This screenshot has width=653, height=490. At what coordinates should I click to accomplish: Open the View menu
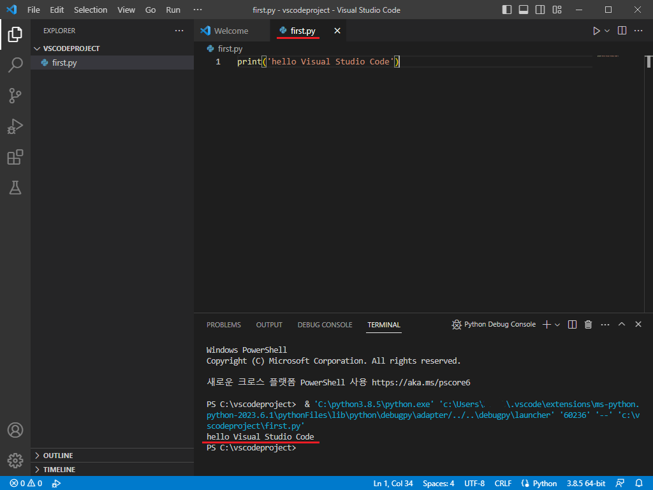(126, 10)
